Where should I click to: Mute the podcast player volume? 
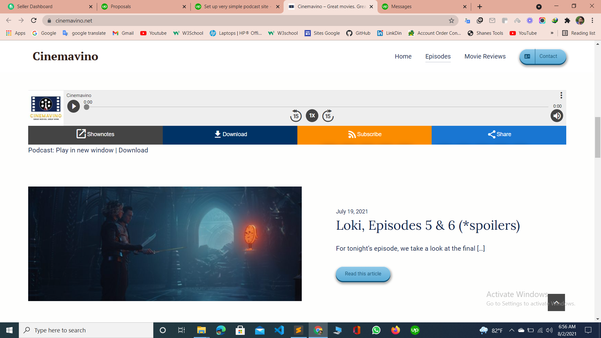[557, 116]
